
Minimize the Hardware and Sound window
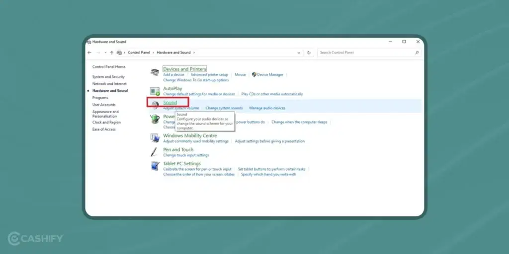[x=391, y=42]
